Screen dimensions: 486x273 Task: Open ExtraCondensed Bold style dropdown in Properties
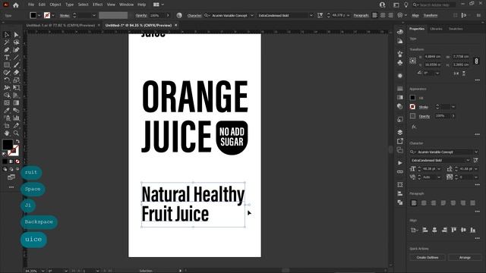click(468, 160)
